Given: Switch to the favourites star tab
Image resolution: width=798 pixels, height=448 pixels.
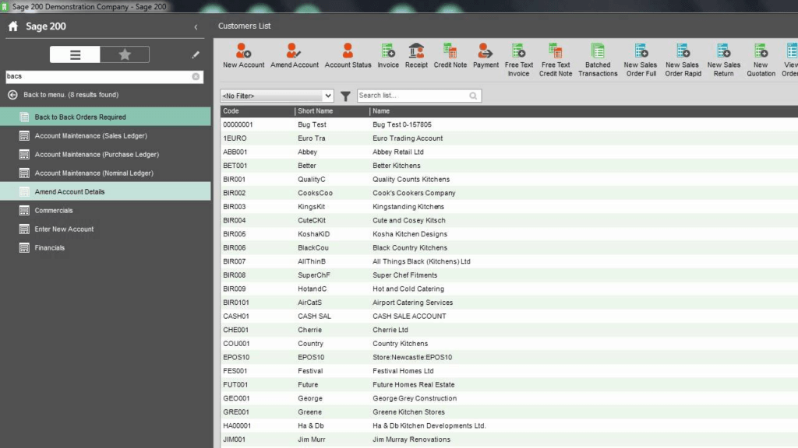Looking at the screenshot, I should pyautogui.click(x=125, y=55).
